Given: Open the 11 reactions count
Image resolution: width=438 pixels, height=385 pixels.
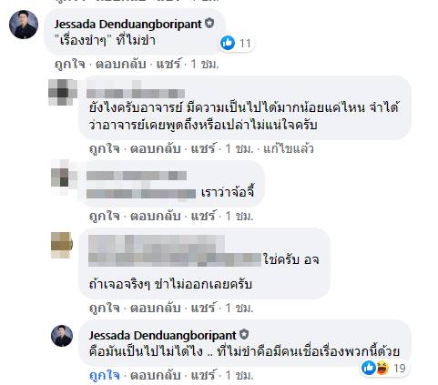Looking at the screenshot, I should point(245,44).
